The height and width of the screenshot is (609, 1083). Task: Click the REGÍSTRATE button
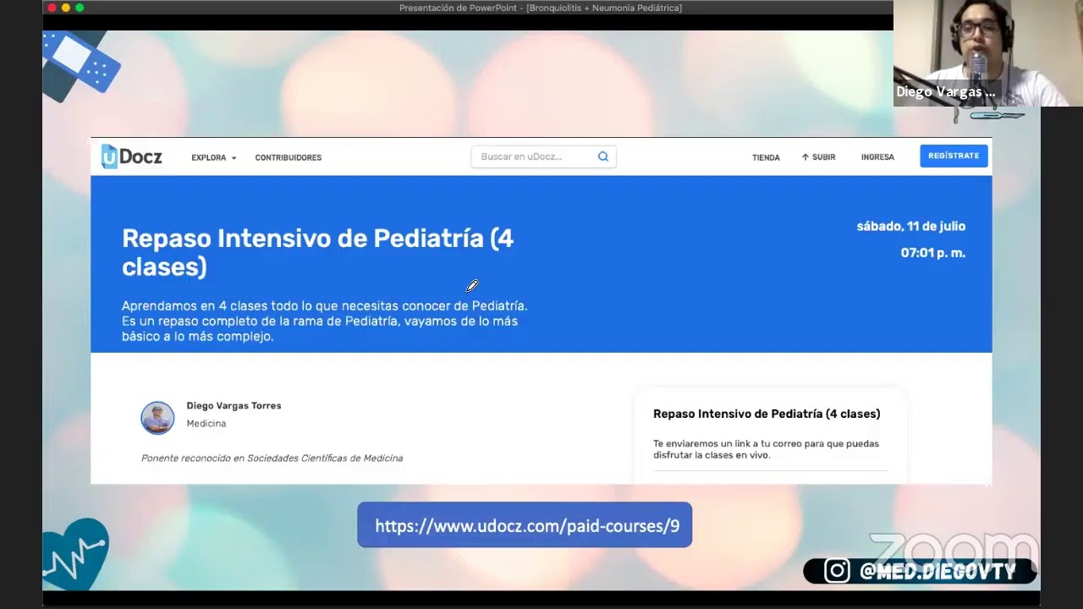click(954, 156)
